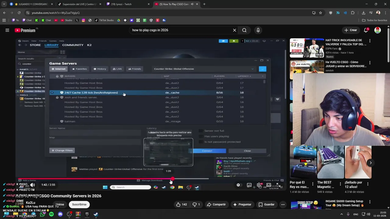The image size is (390, 219).
Task: Go back in browser history
Action: click(x=4, y=13)
